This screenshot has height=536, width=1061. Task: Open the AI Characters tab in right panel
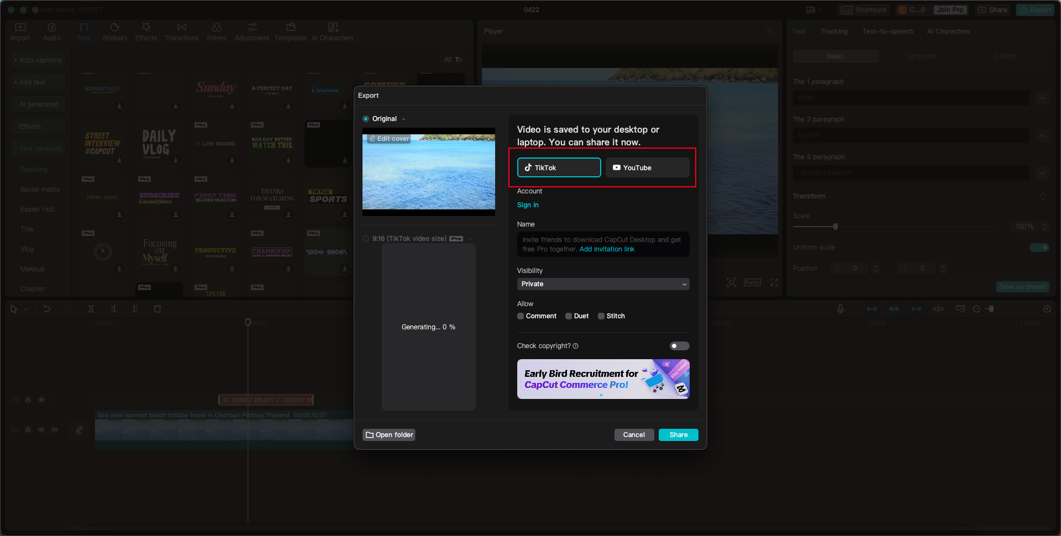[948, 31]
